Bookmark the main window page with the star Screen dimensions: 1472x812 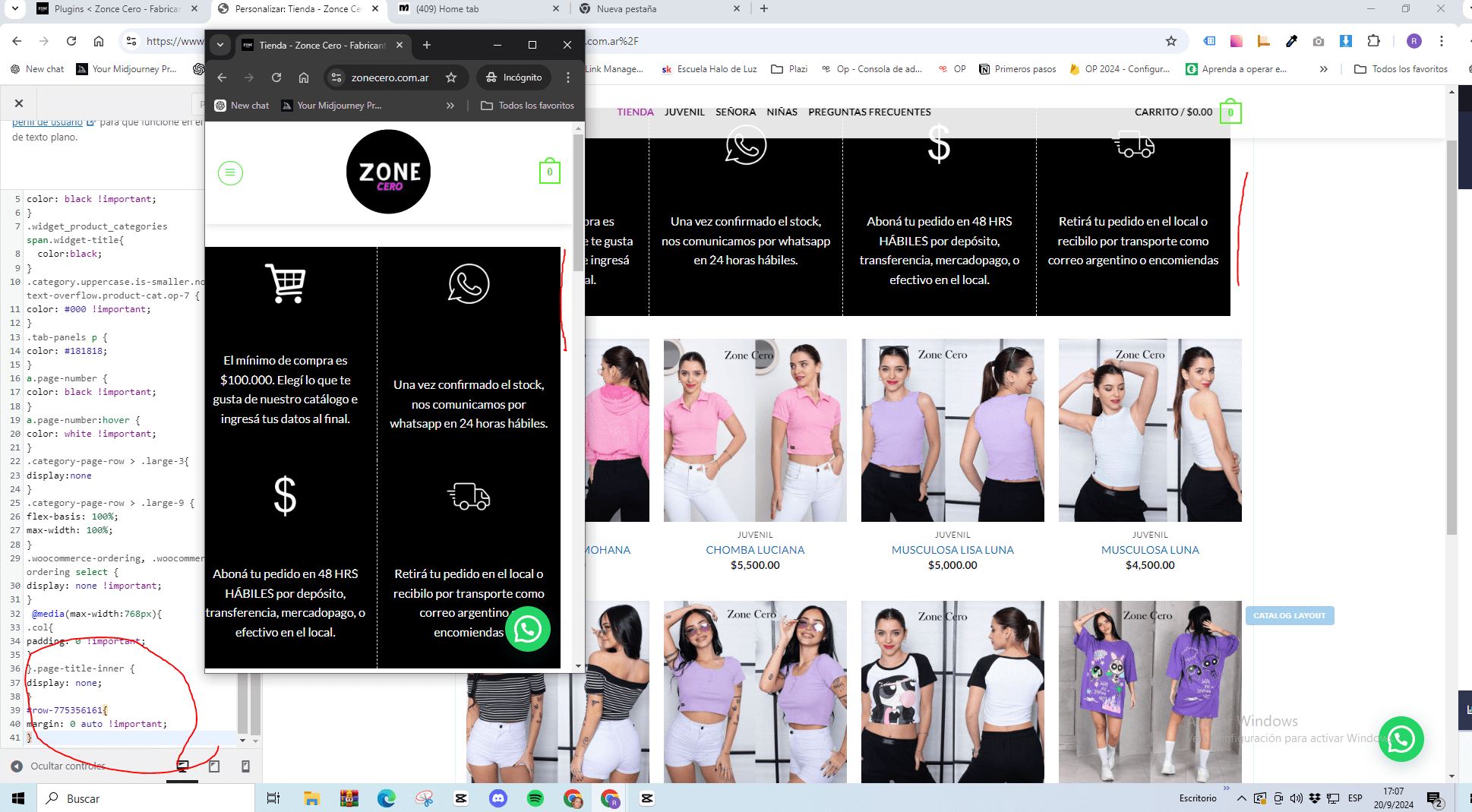tap(1171, 41)
